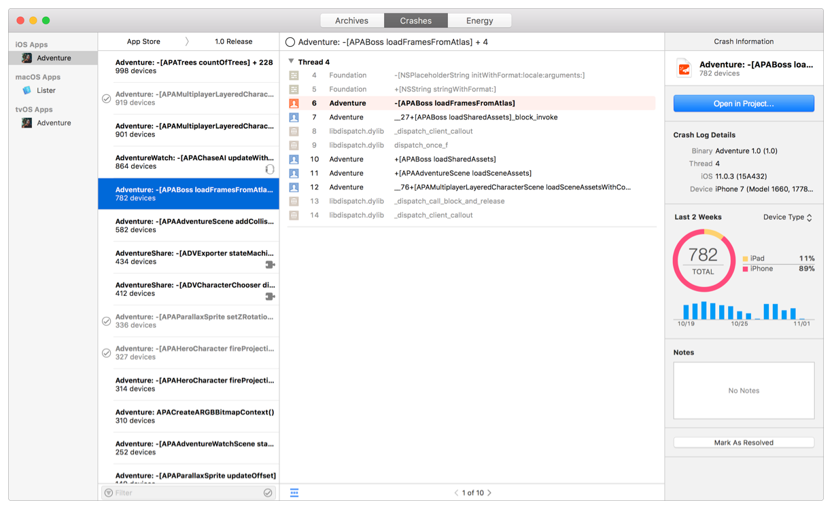Screen dimensions: 832x509
Task: Toggle resolved checkmark on APAParallaxSprite setZRotation crash
Action: [107, 321]
